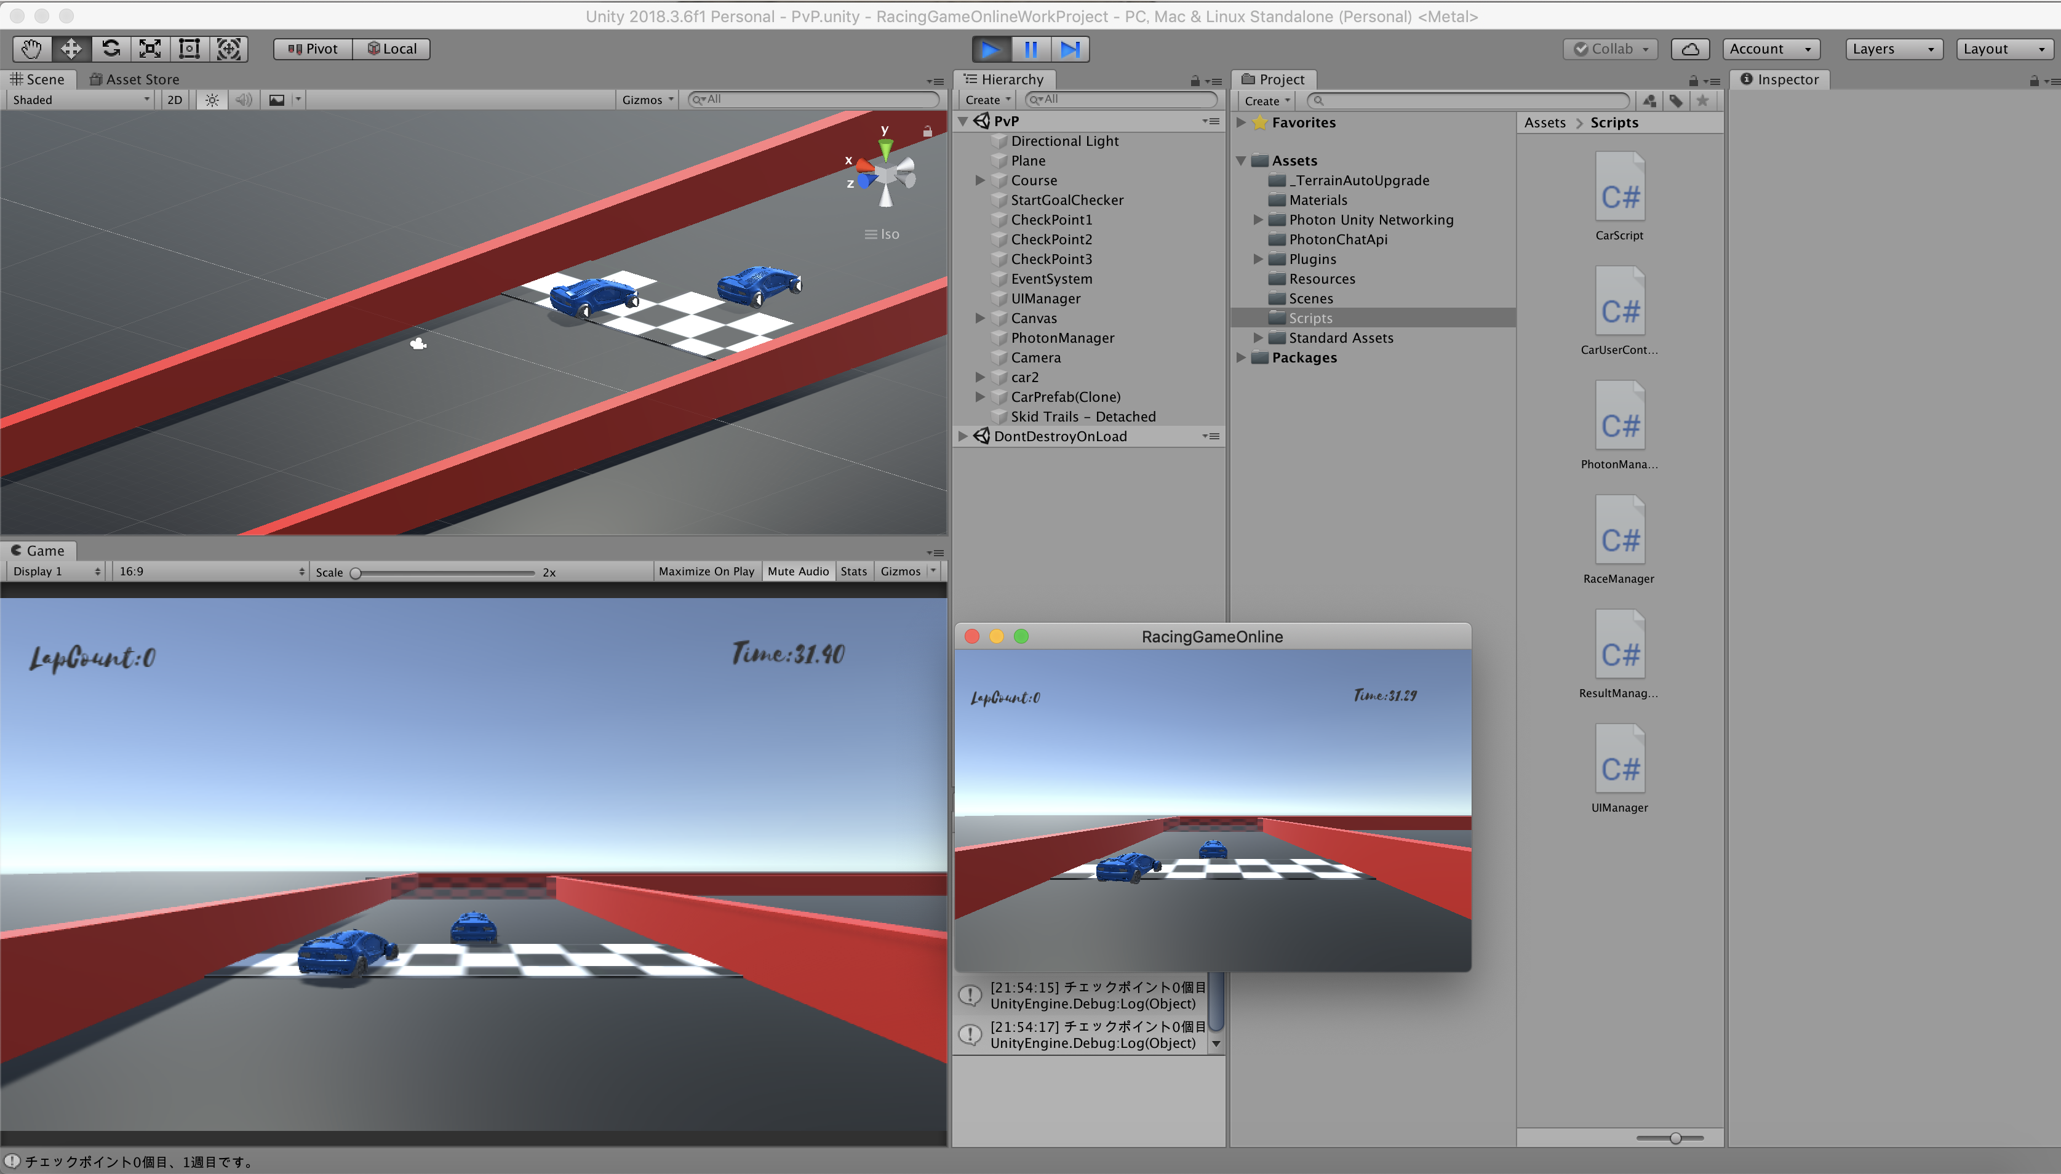Switch to the Inspector tab
2061x1174 pixels.
pos(1779,79)
